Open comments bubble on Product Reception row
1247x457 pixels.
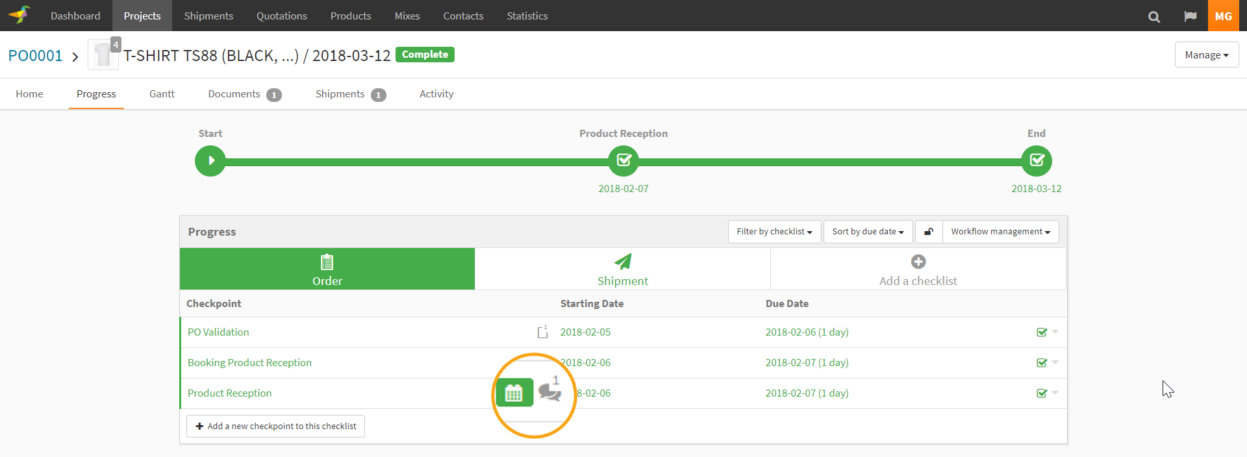click(x=549, y=391)
